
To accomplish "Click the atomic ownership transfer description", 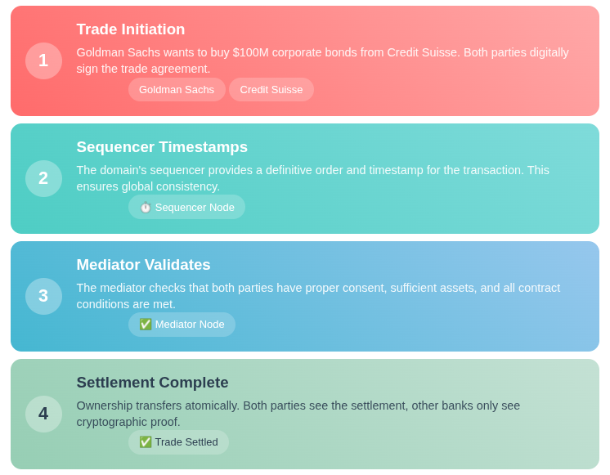I will (x=298, y=414).
